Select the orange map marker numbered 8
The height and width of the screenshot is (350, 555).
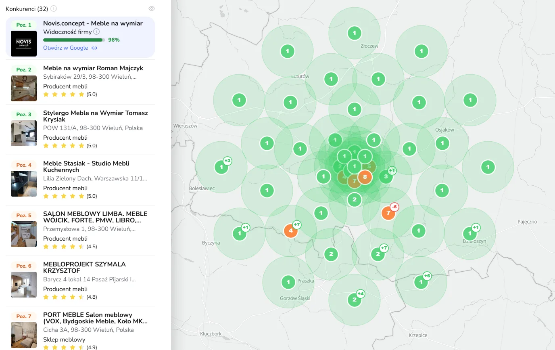coord(365,177)
